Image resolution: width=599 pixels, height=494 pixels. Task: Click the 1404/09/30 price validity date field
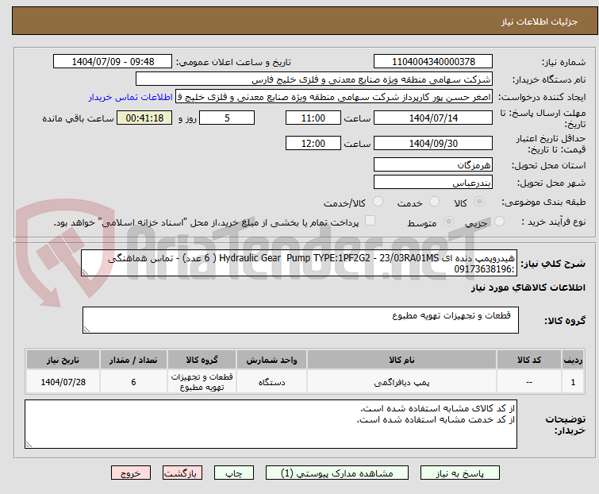(x=433, y=144)
